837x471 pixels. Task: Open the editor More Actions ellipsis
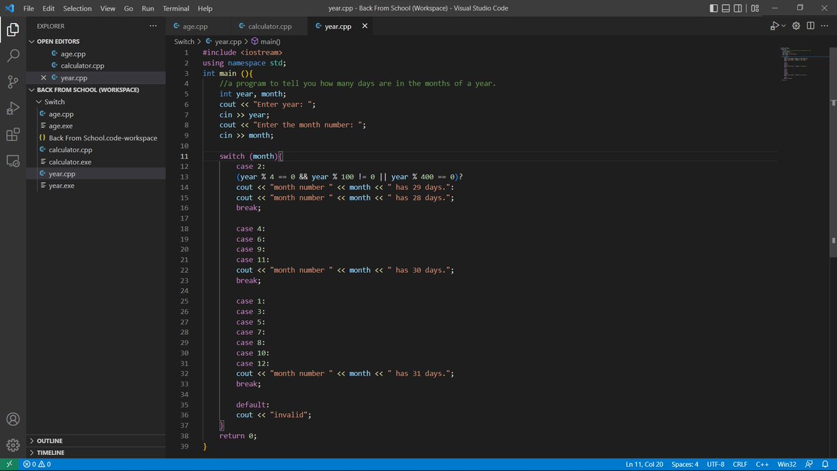coord(824,26)
